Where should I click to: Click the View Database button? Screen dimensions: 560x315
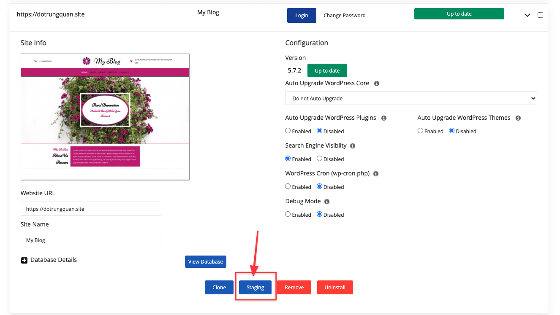[x=205, y=261]
